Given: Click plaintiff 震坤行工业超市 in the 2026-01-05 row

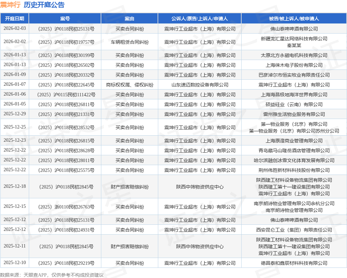Looking at the screenshot, I should [x=200, y=104].
